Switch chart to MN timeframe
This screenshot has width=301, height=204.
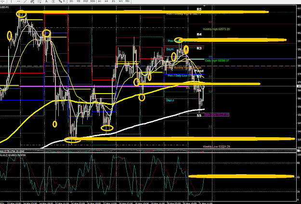coord(128,1)
